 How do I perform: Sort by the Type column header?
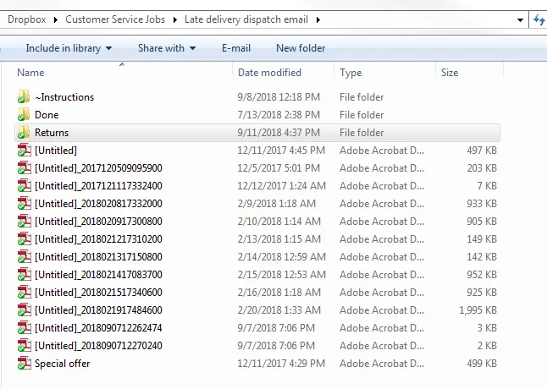coord(351,73)
